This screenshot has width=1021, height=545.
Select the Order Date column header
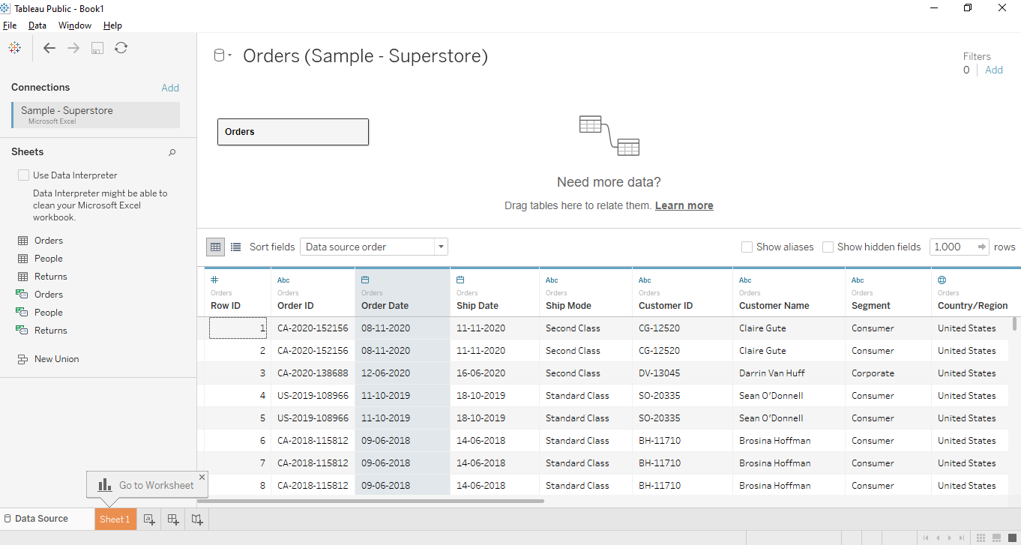[403, 292]
